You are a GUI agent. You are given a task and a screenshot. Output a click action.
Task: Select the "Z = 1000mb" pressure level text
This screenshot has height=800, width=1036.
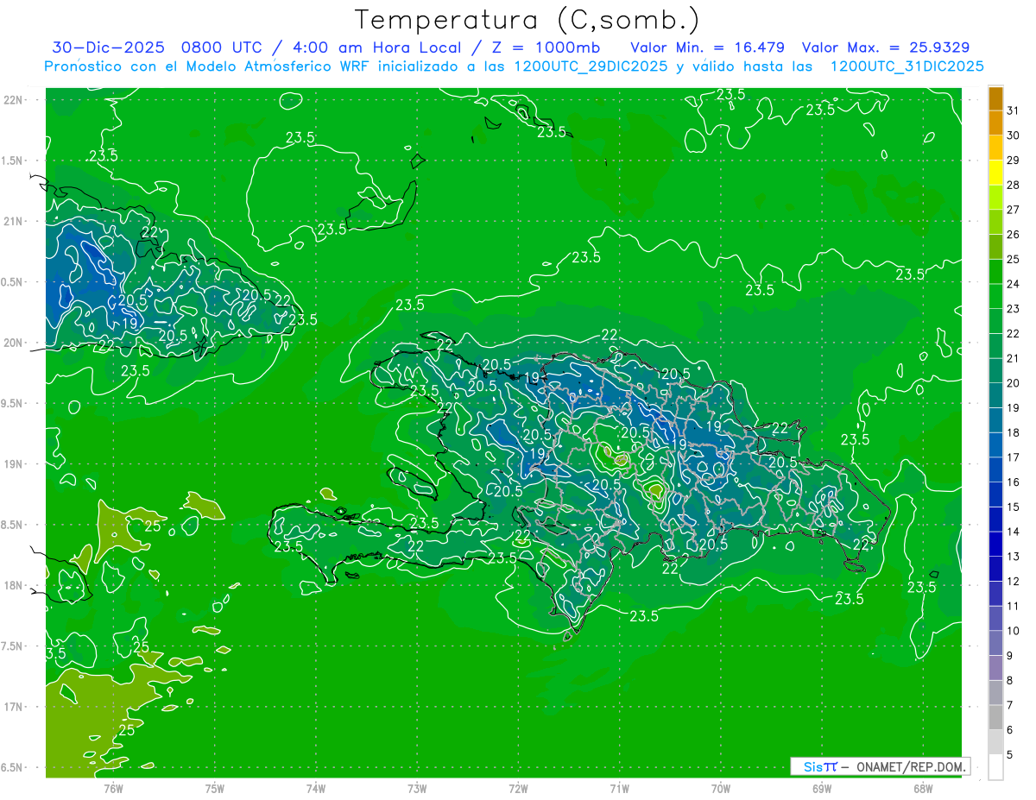click(545, 47)
